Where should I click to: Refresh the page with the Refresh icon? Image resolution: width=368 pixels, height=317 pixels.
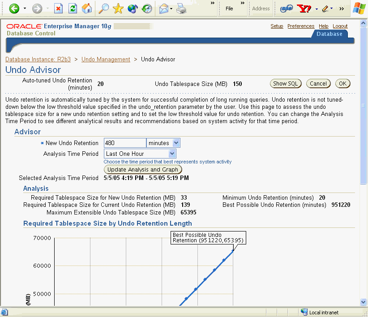(x=73, y=8)
